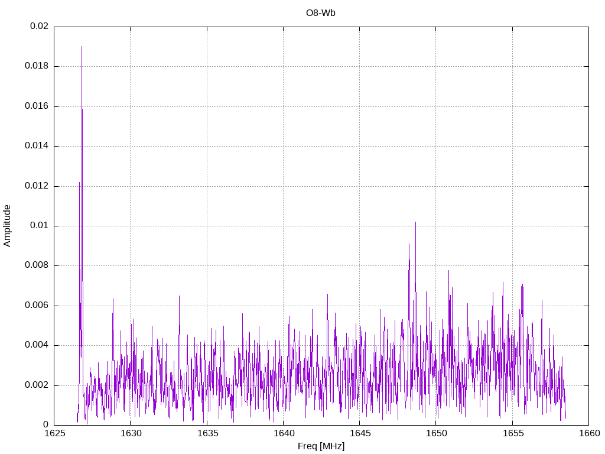This screenshot has height=454, width=605.
Task: Click the 0.01 y-axis tick label
Action: pos(39,226)
